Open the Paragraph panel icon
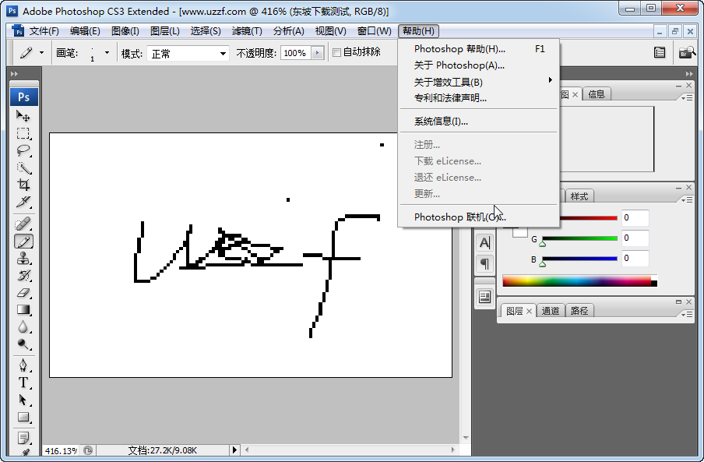The image size is (704, 462). [484, 263]
